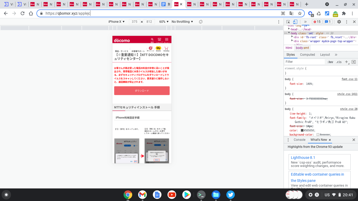This screenshot has height=201, width=358.
Task: Open the No throttling dropdown
Action: tap(182, 22)
